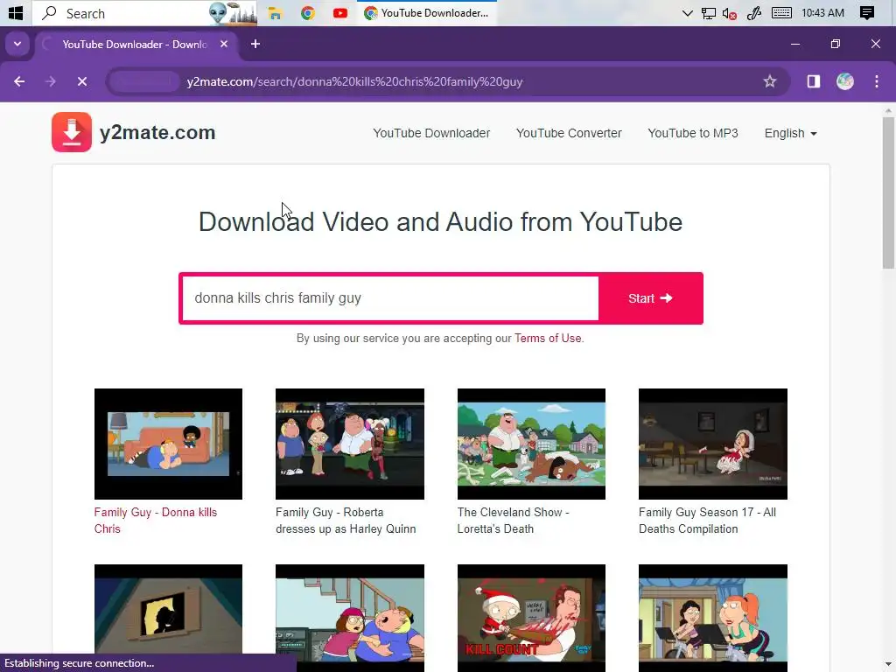Viewport: 896px width, 672px height.
Task: Open the YouTube taskbar icon
Action: [340, 12]
